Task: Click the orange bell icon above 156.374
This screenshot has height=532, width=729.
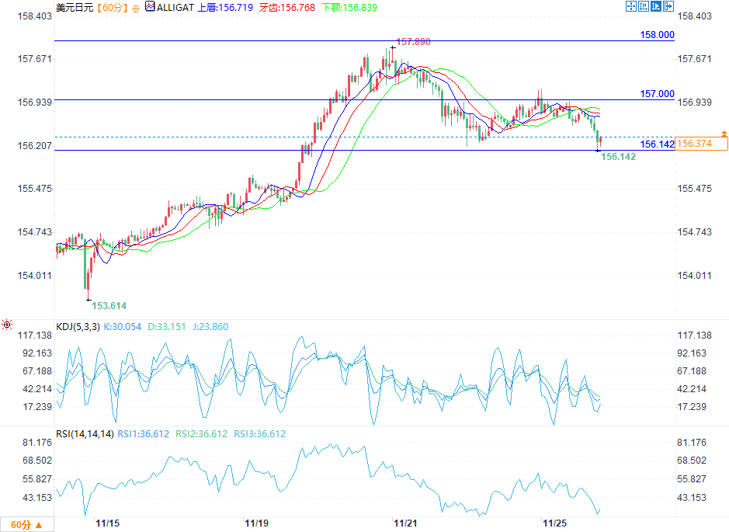Action: (x=724, y=134)
